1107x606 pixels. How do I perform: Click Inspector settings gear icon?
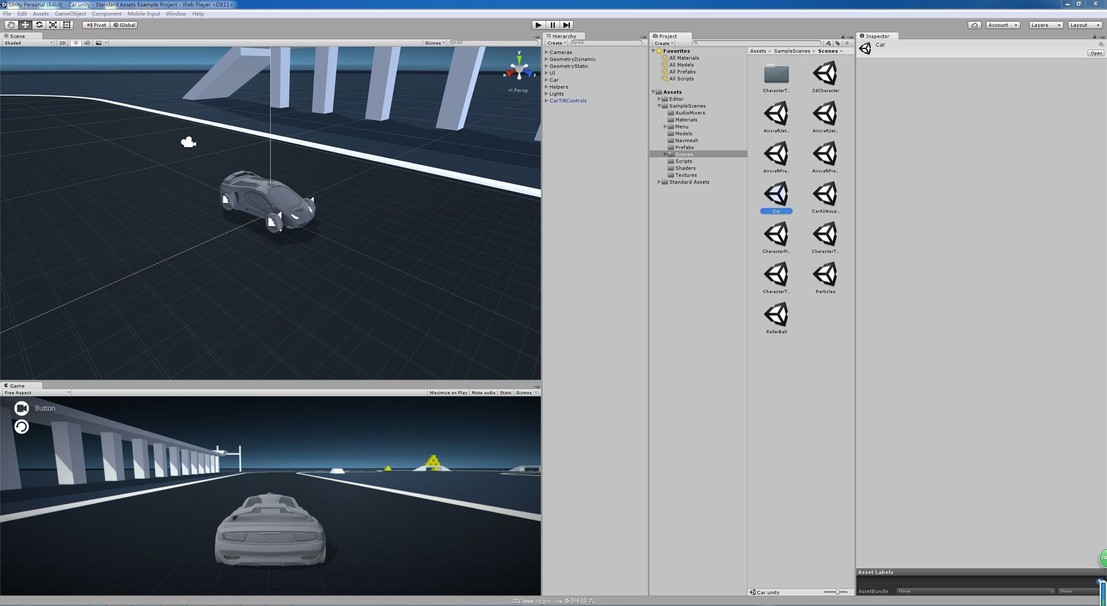coord(1101,45)
